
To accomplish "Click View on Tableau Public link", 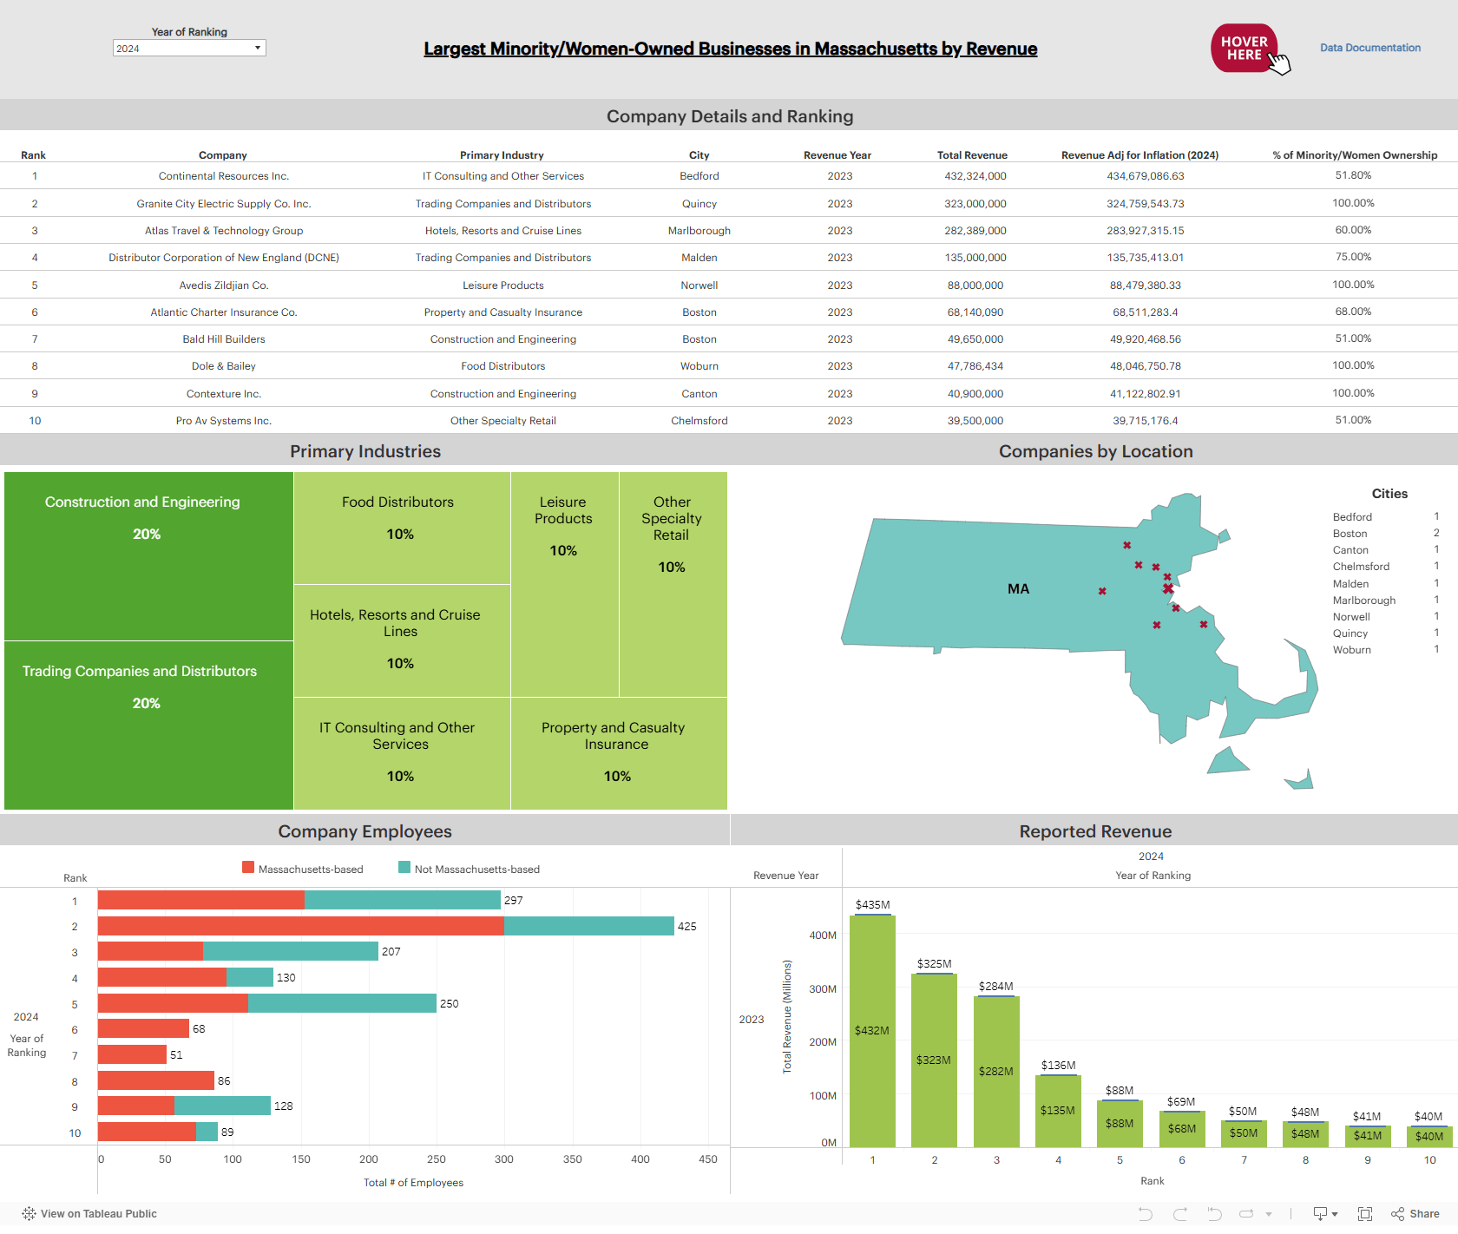I will point(99,1213).
